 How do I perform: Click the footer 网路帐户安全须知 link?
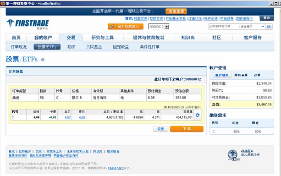[x=66, y=155]
